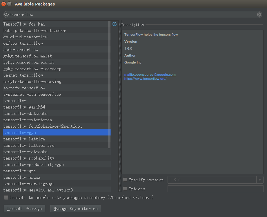Screen dimensions: 267x217
Task: Click the Install Package button
Action: point(24,209)
